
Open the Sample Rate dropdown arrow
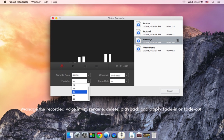(x=89, y=75)
